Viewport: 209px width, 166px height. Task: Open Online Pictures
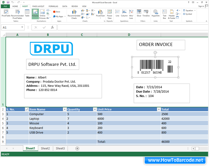coord(42,14)
